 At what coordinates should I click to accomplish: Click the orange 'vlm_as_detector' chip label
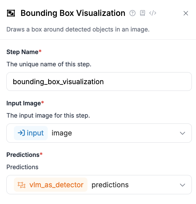[x=56, y=185]
